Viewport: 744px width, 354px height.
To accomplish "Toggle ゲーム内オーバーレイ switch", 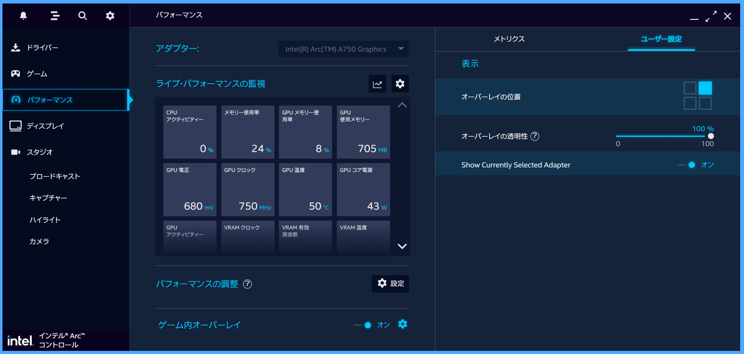I will [363, 325].
